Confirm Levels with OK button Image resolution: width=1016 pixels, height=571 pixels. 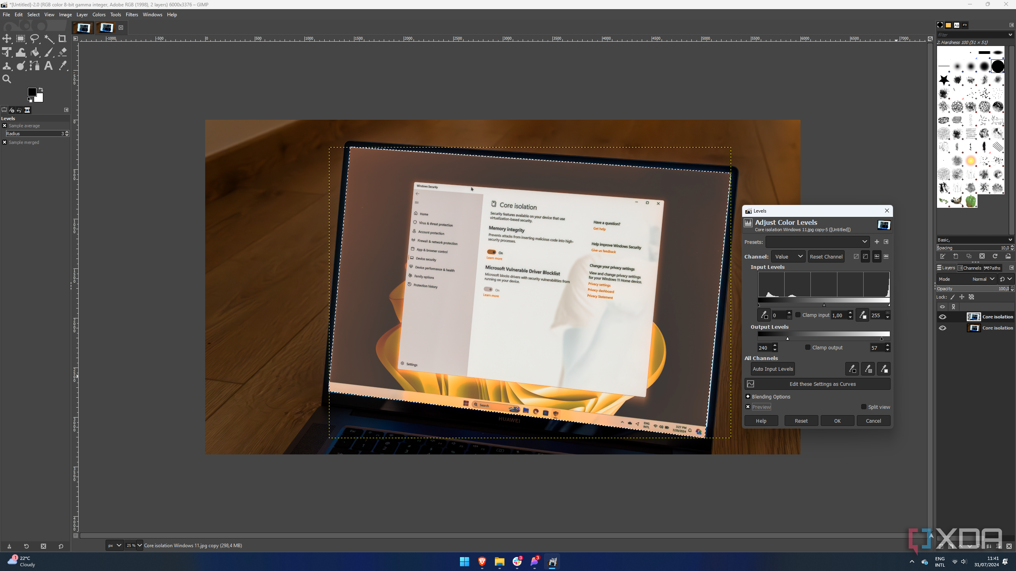(837, 421)
